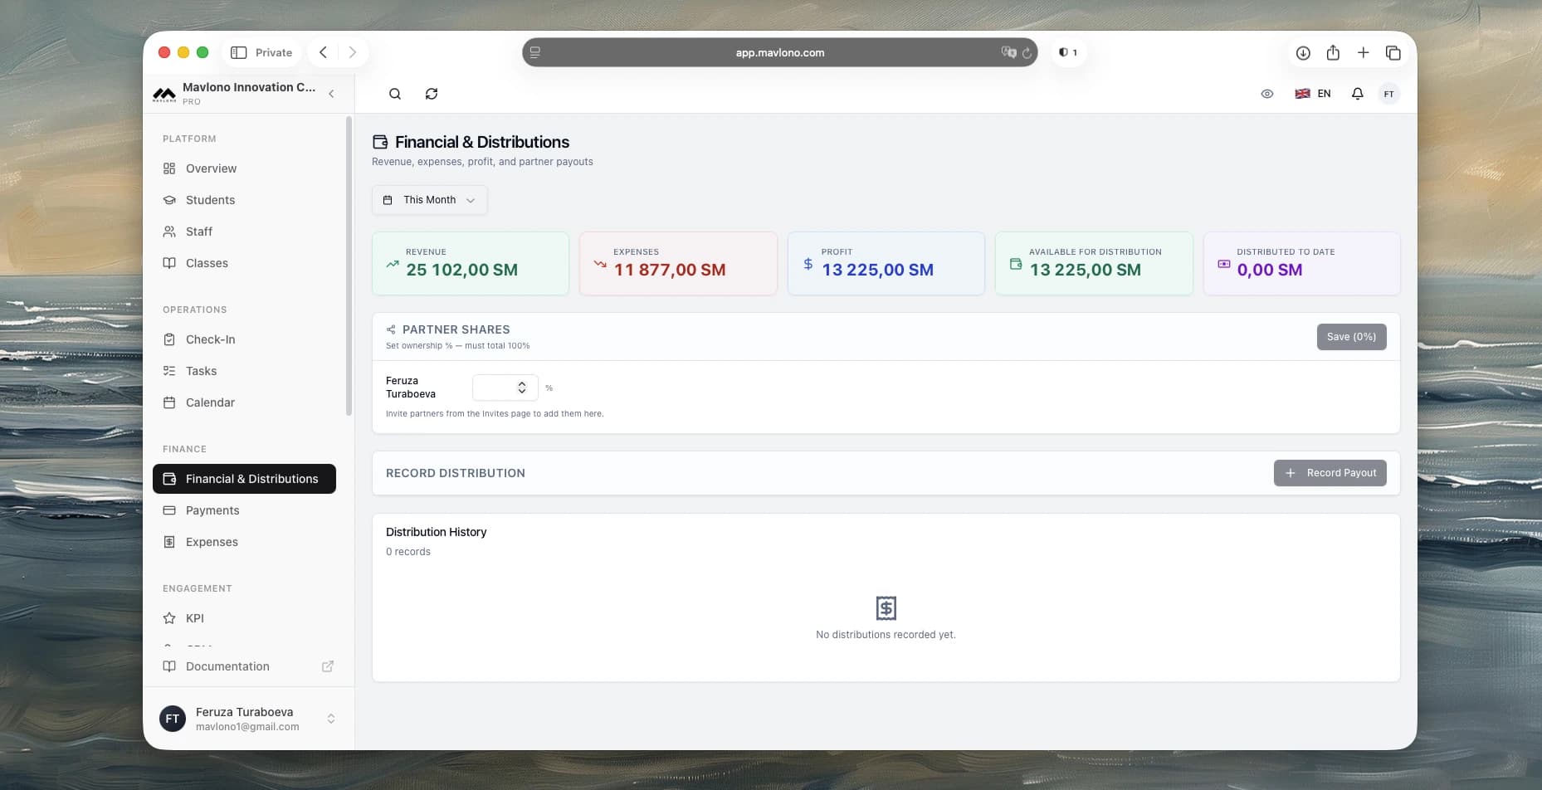Collapse the sidebar with the chevron arrow

click(x=331, y=94)
